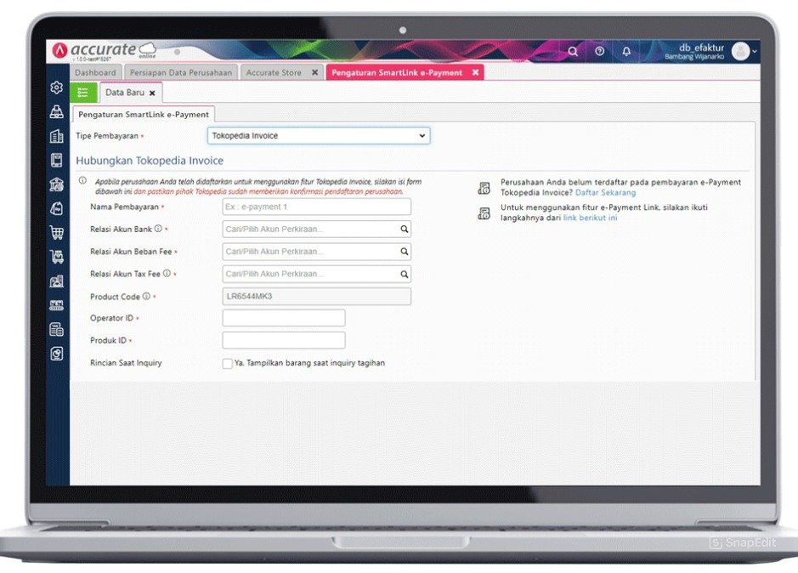This screenshot has width=798, height=573.
Task: Open the inventory trolley module icon
Action: tap(56, 256)
